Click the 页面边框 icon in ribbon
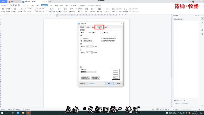204x115 pixels. pos(92,10)
